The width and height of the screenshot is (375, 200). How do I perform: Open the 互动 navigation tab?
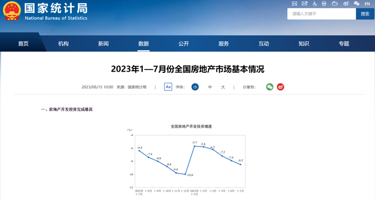(264, 44)
